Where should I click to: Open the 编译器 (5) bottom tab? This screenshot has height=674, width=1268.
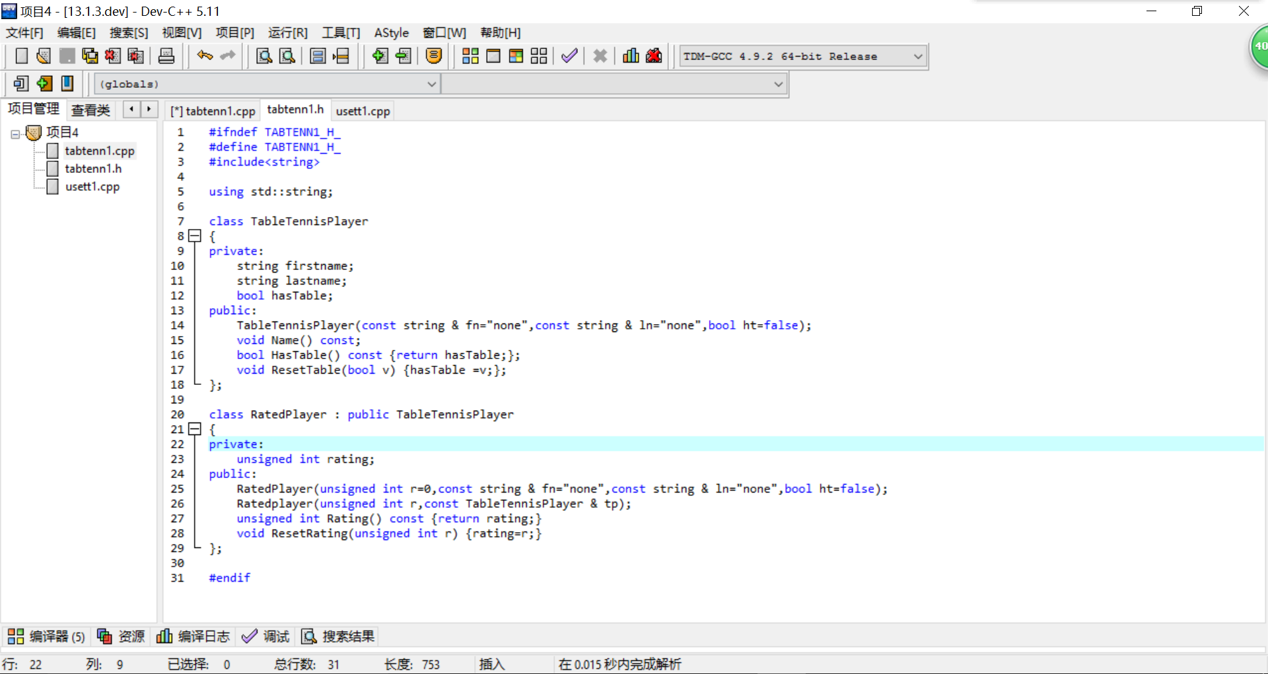point(46,636)
